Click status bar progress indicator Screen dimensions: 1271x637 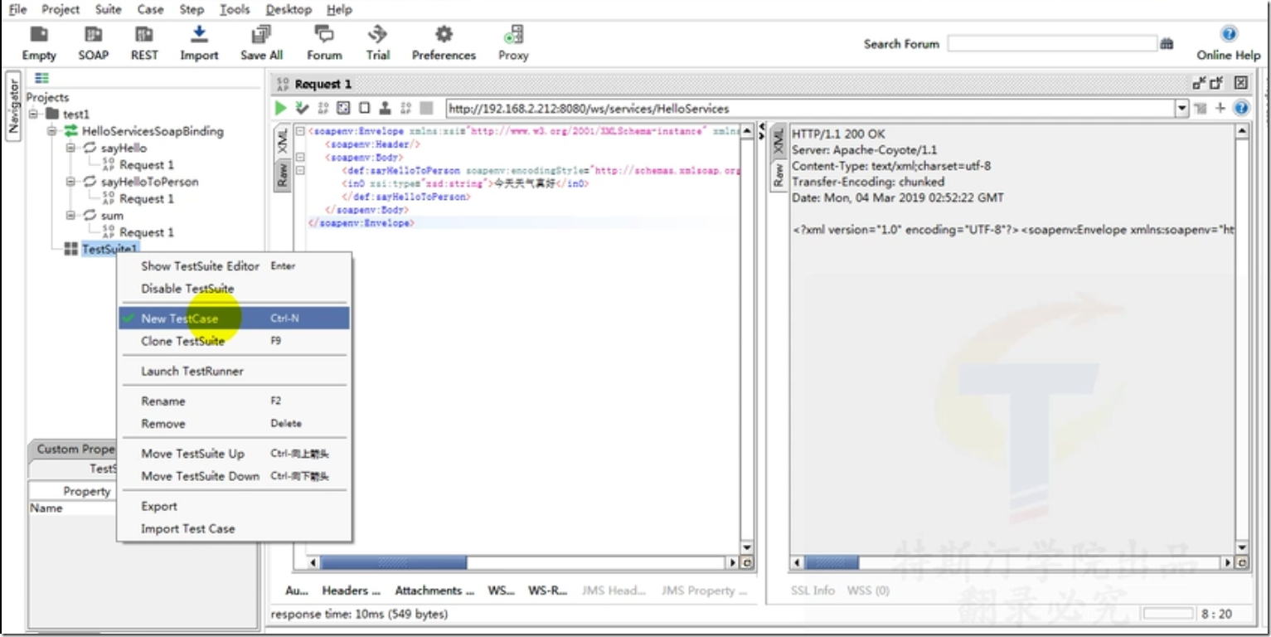pyautogui.click(x=1167, y=614)
